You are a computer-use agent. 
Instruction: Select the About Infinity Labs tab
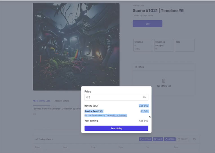[41, 101]
